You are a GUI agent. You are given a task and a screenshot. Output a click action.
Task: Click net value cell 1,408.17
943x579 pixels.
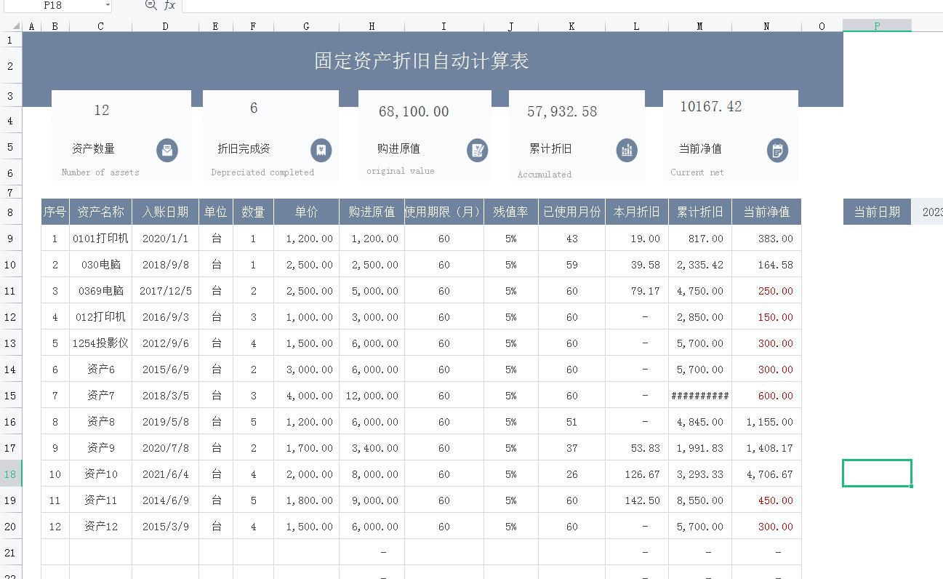[x=766, y=448]
